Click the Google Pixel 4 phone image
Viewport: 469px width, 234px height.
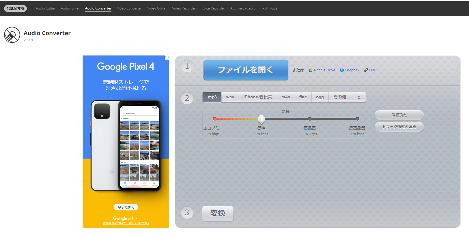click(x=126, y=145)
